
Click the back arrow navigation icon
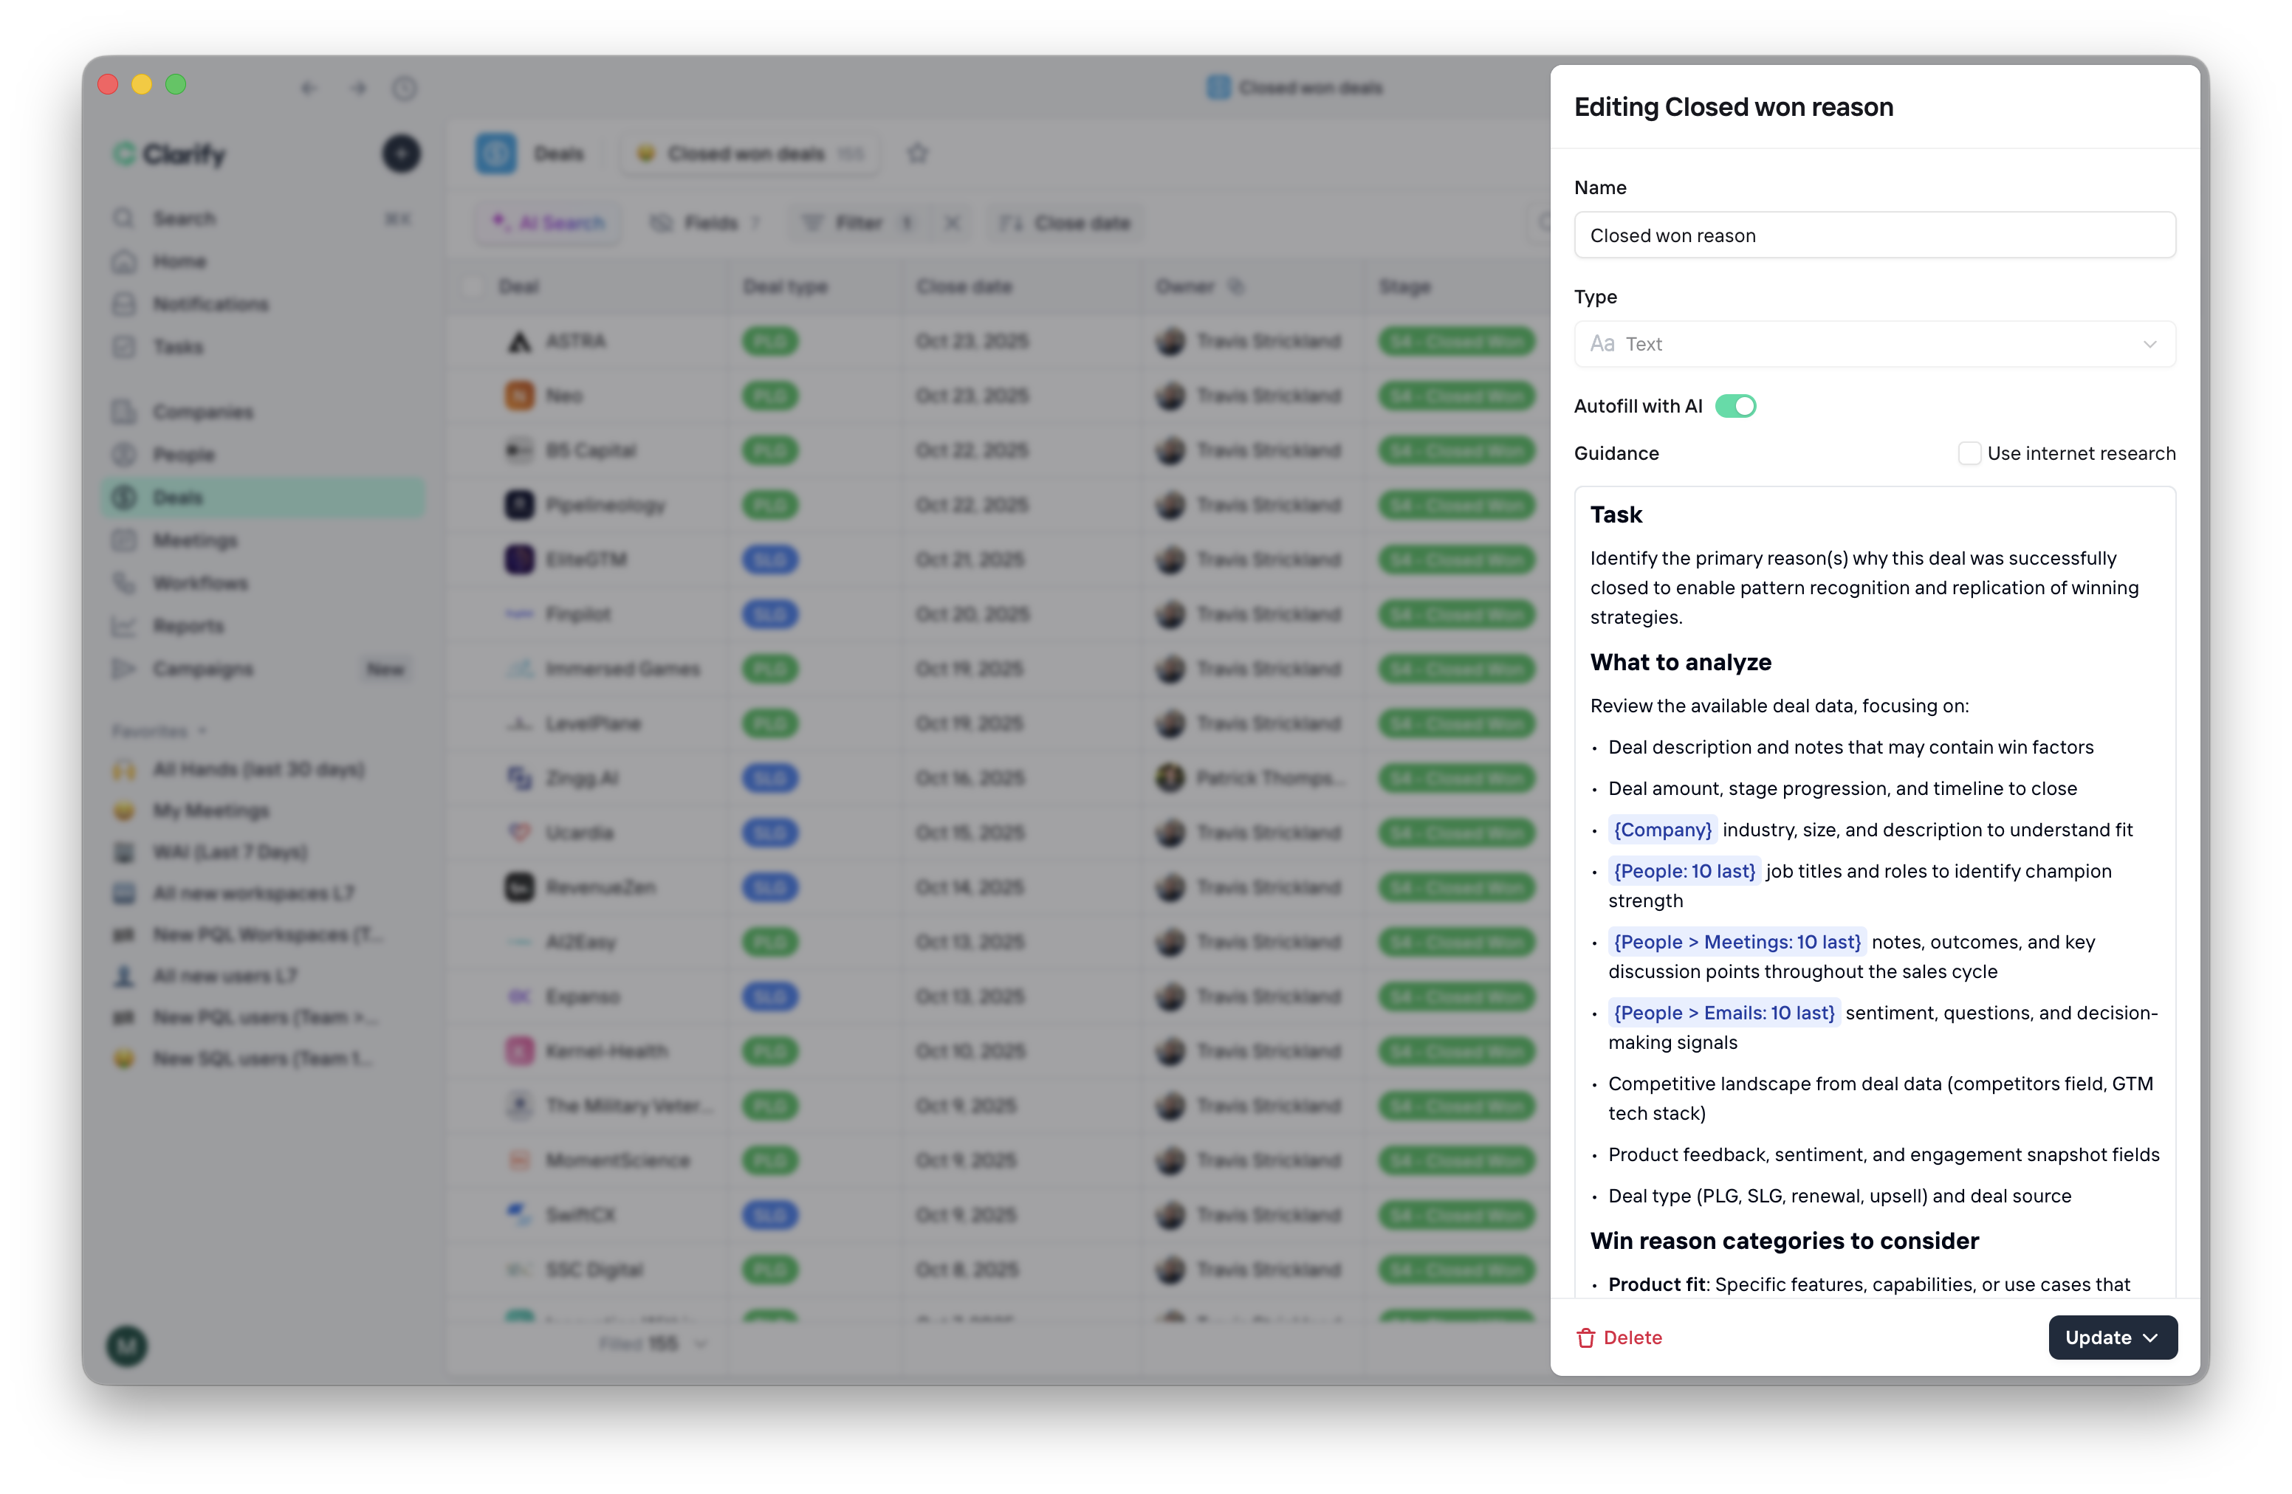click(x=308, y=89)
